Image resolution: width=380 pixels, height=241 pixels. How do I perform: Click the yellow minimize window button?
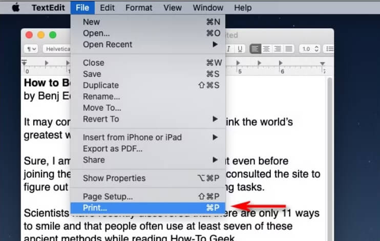coord(41,35)
